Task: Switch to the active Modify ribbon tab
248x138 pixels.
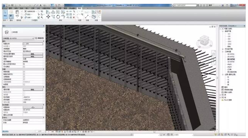Action: (x=79, y=8)
